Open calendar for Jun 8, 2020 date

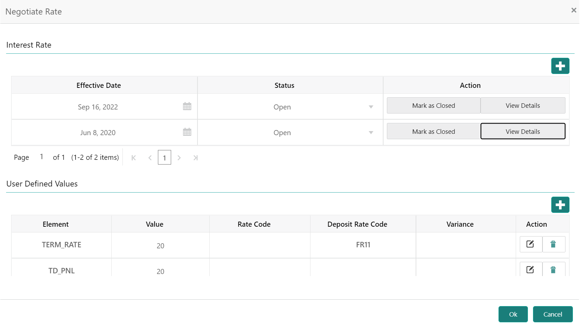187,132
